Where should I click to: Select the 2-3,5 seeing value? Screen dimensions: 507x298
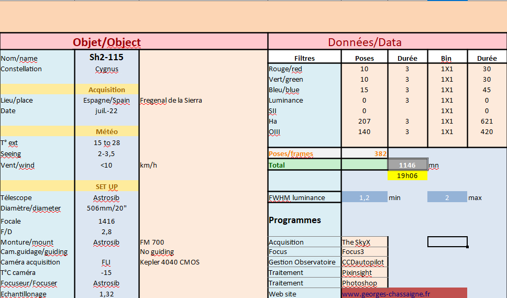pos(106,154)
